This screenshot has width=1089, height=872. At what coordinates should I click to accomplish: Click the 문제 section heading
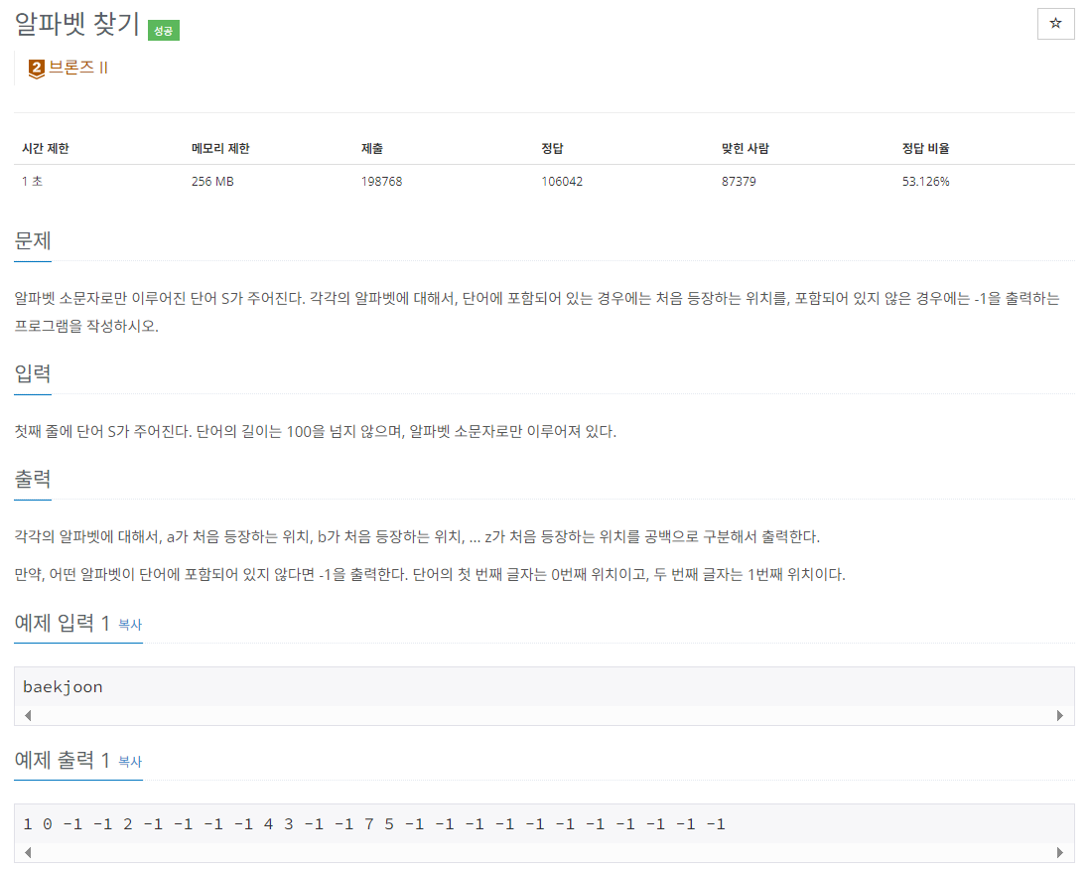[33, 240]
